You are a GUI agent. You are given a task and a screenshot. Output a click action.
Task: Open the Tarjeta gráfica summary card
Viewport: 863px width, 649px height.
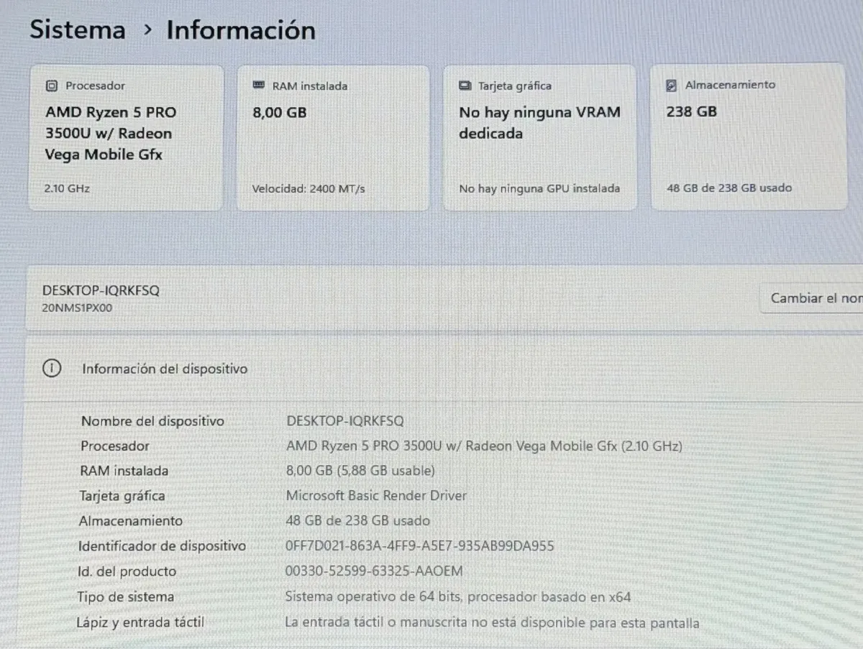539,137
